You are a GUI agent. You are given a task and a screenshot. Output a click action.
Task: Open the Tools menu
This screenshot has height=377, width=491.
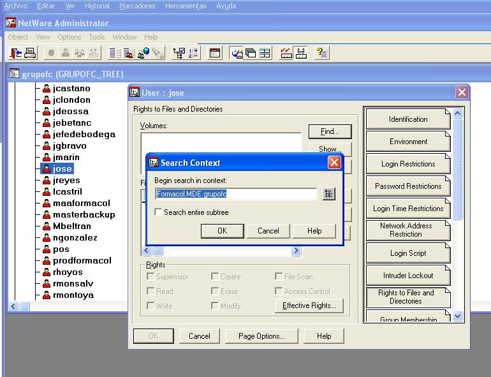tap(97, 37)
